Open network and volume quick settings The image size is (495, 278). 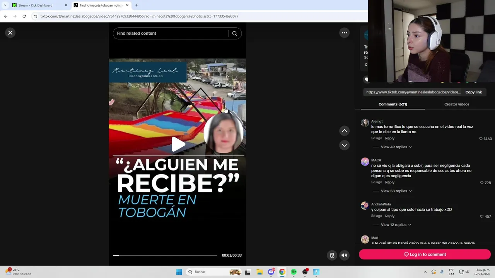(464, 272)
